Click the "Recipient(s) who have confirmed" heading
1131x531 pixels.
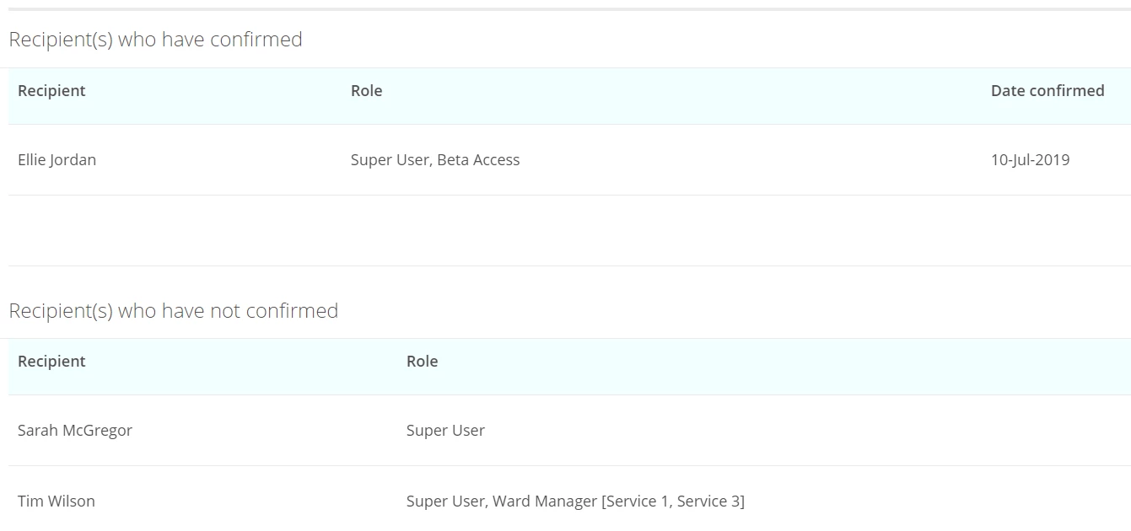(x=155, y=40)
